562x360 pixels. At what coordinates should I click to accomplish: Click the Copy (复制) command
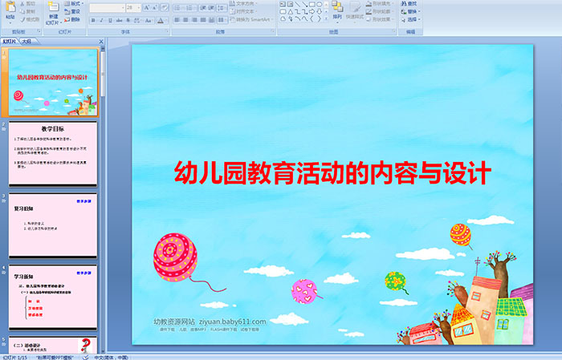click(28, 11)
